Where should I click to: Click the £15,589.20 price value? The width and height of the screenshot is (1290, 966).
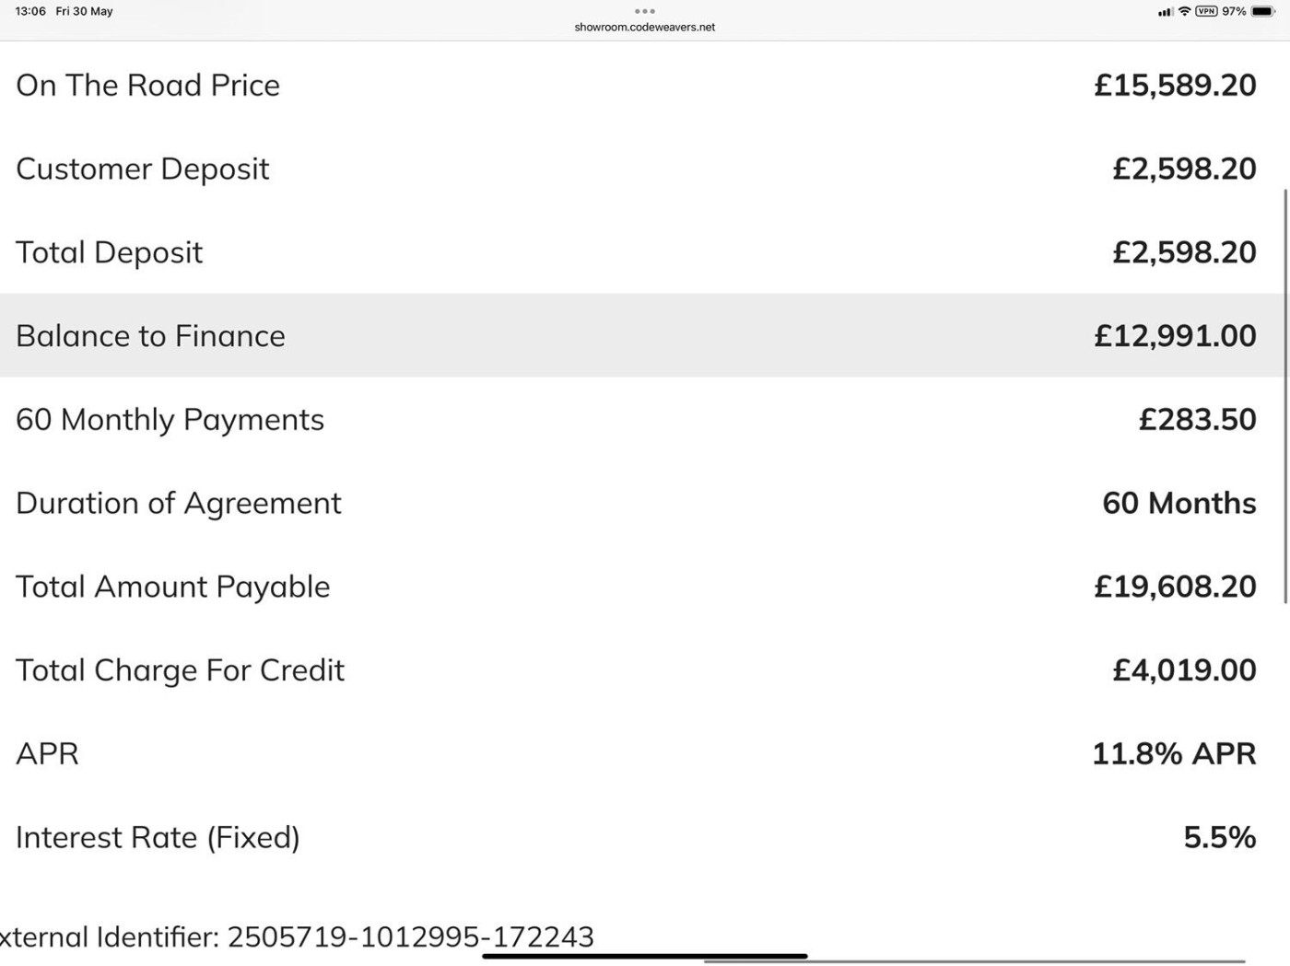pos(1175,85)
